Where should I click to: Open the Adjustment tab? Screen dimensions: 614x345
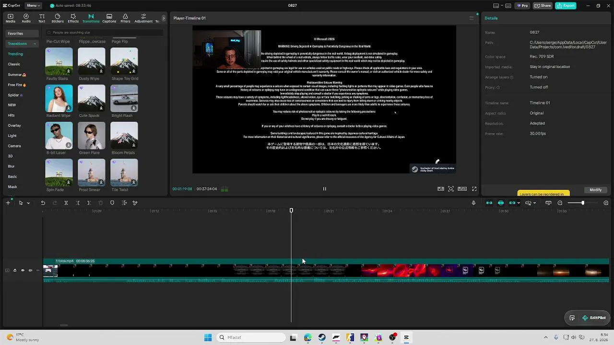click(143, 18)
